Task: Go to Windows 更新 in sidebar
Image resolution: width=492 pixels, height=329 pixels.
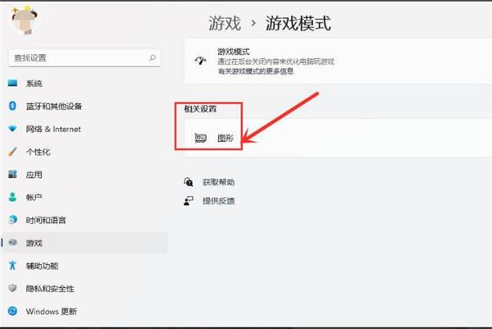Action: coord(51,312)
